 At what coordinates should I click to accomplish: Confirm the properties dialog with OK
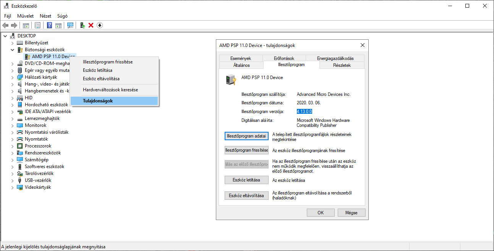coord(321,213)
